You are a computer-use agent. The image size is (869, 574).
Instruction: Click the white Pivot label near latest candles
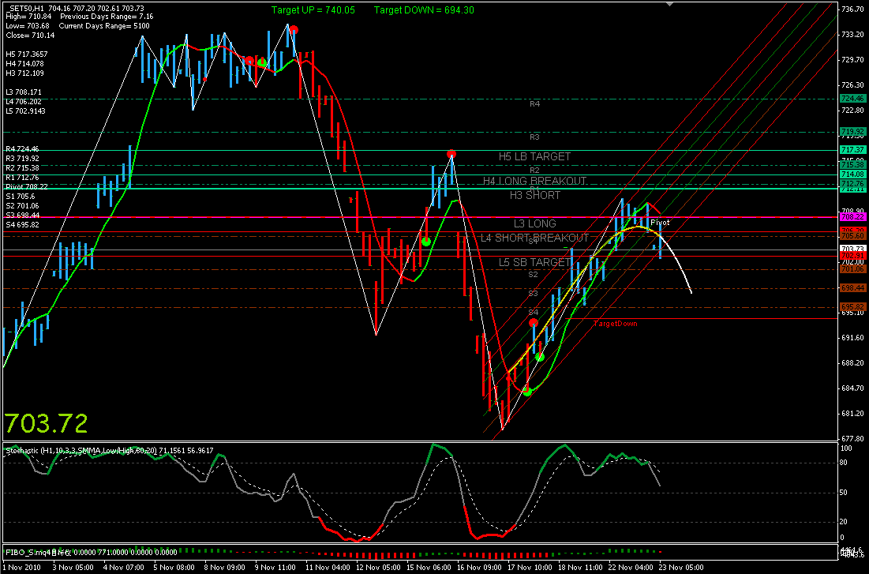(660, 223)
